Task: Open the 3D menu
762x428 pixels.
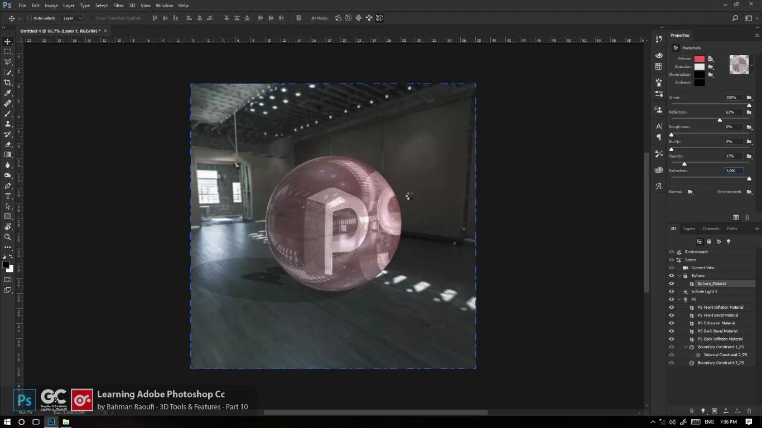Action: click(x=132, y=6)
